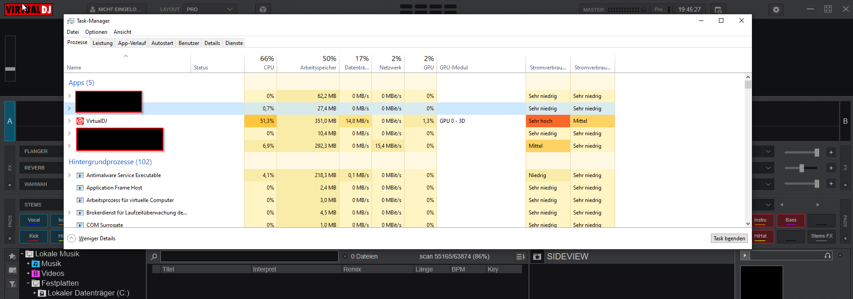Open the Datei menu
The width and height of the screenshot is (853, 299).
click(73, 32)
